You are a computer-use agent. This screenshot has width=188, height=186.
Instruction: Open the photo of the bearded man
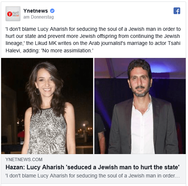pyautogui.click(x=140, y=106)
